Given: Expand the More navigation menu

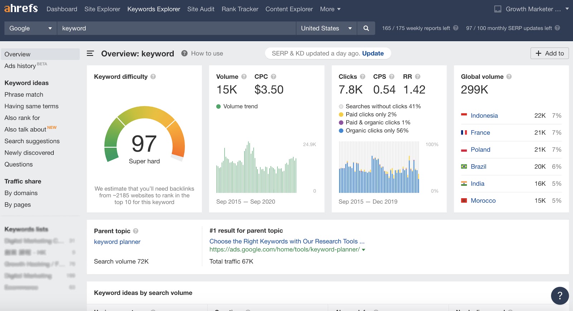Looking at the screenshot, I should pos(330,9).
